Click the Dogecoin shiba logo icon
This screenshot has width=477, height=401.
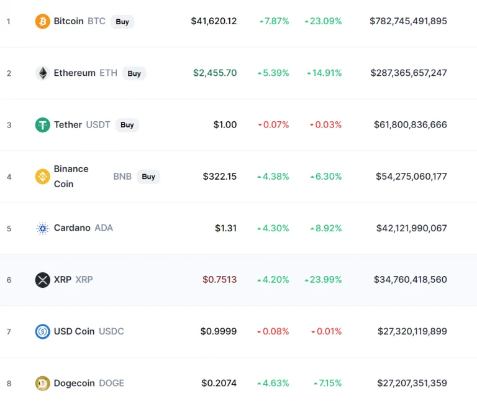click(x=43, y=384)
